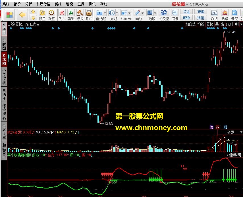Expand the 周期 dropdown arrow
Image resolution: width=243 pixels, height=197 pixels.
tap(117, 13)
